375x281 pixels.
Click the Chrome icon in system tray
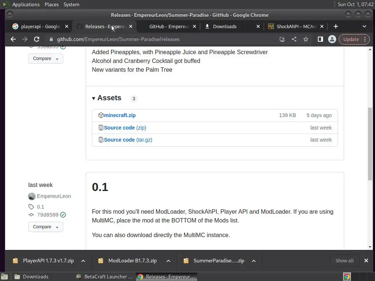click(x=347, y=277)
